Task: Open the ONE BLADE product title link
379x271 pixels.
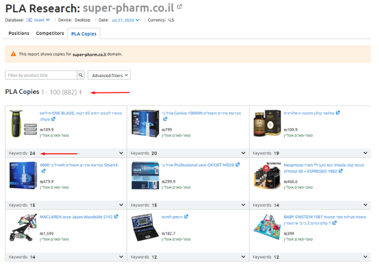Action: click(81, 116)
